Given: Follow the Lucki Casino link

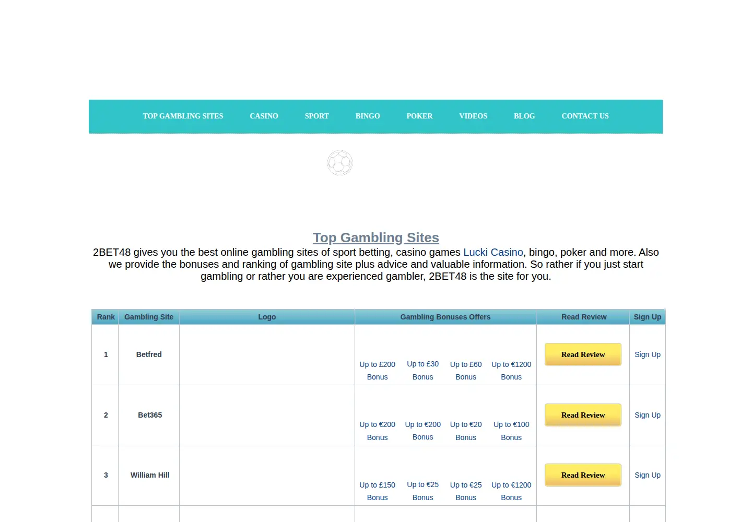Looking at the screenshot, I should 493,252.
